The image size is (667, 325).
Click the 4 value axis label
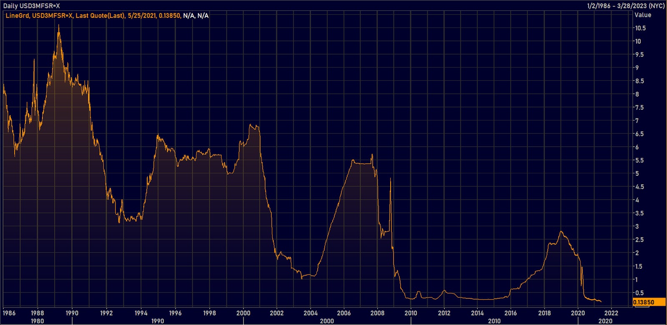point(637,200)
